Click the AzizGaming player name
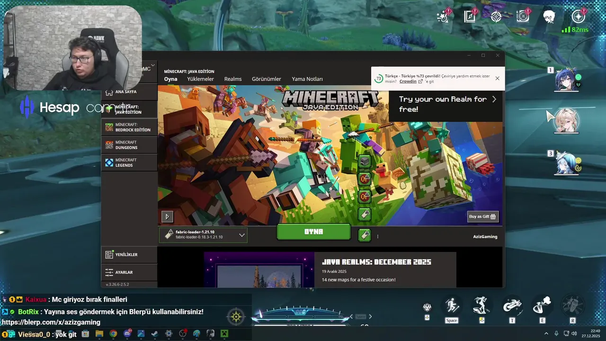606x341 pixels. [x=485, y=237]
